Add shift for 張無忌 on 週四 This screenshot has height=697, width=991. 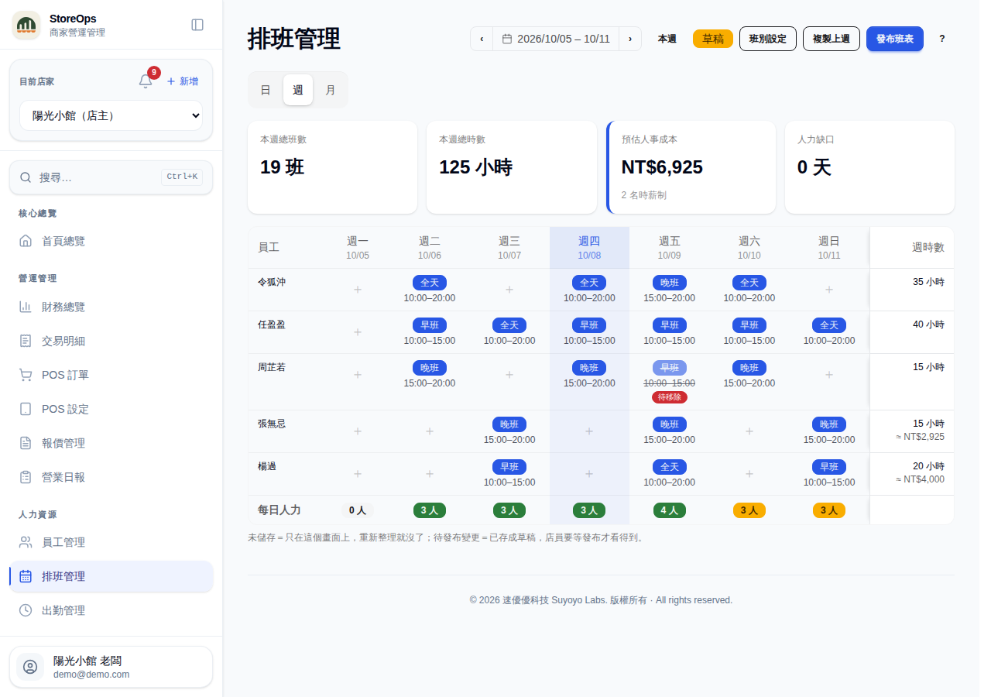pyautogui.click(x=589, y=431)
